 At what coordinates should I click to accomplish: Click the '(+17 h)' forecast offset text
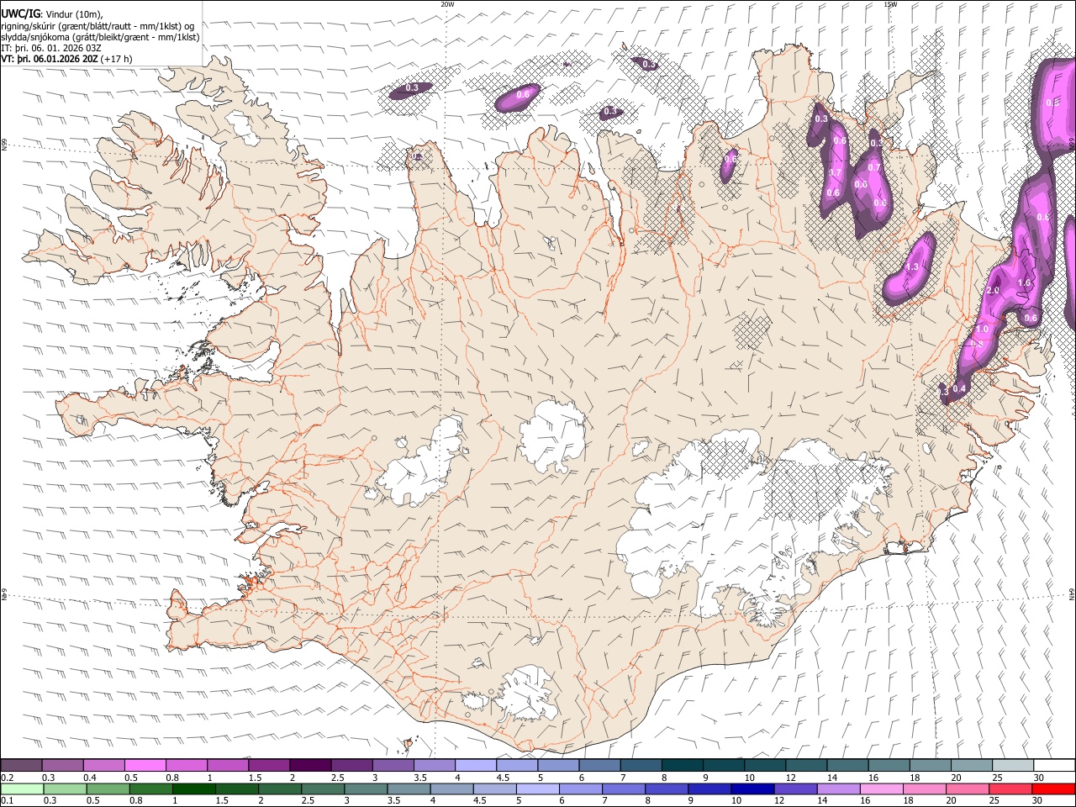(x=116, y=60)
